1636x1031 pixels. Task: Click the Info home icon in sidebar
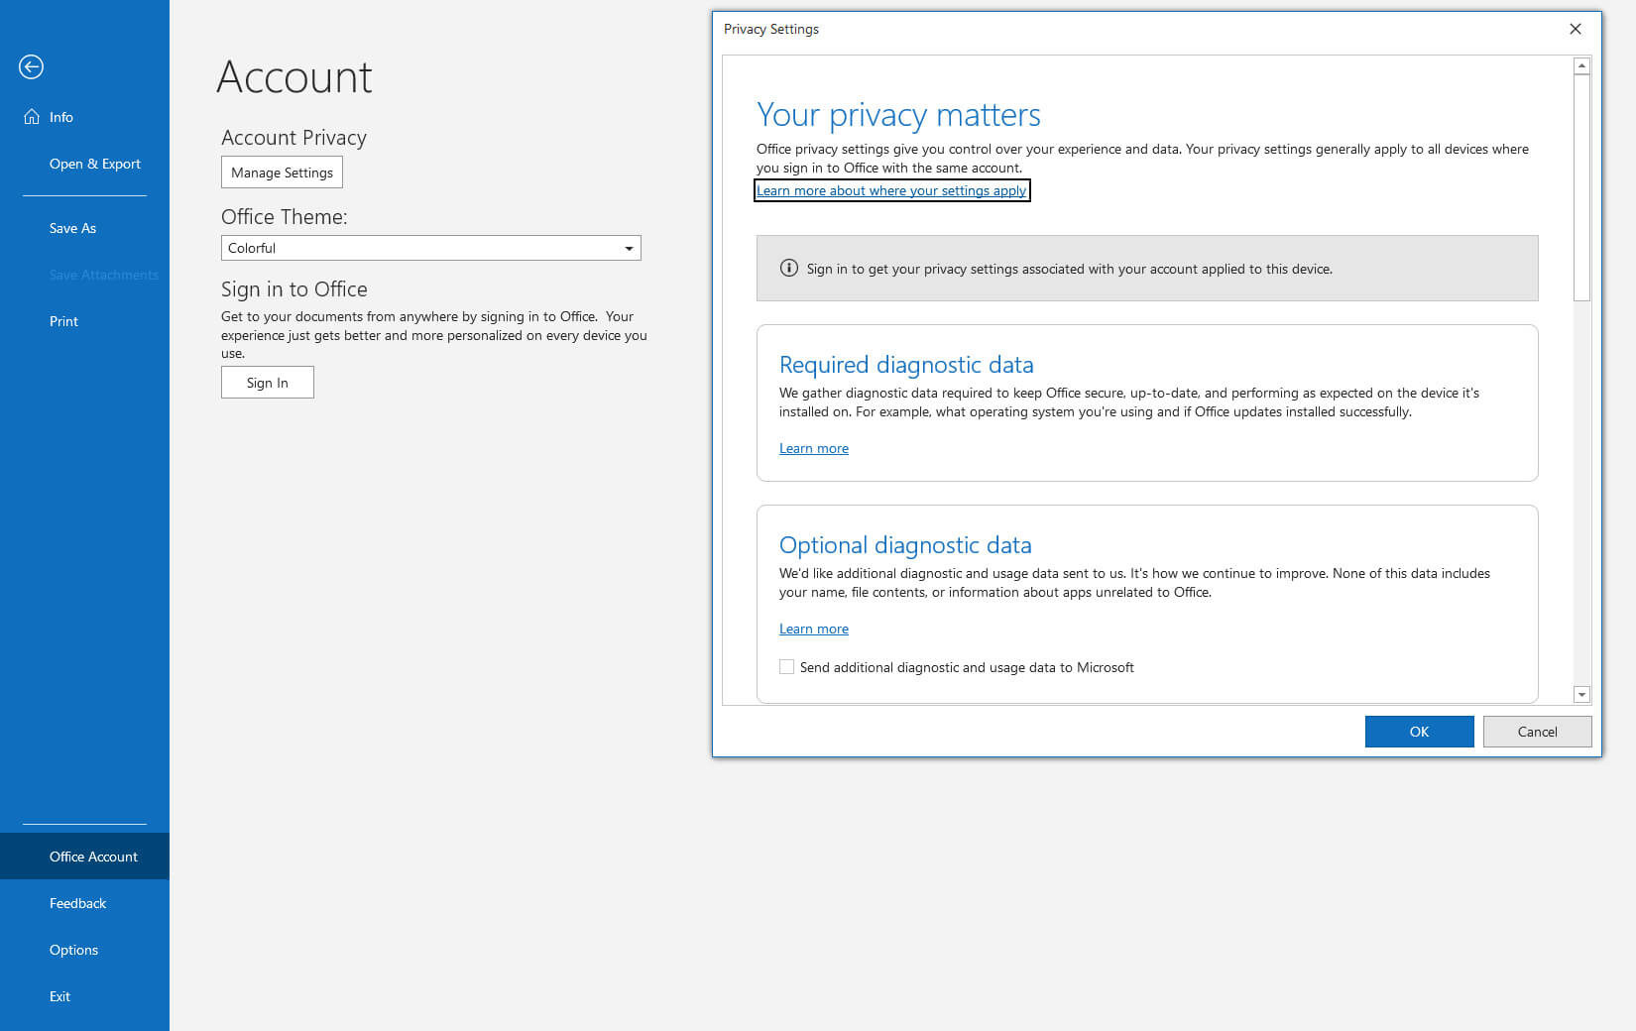32,117
